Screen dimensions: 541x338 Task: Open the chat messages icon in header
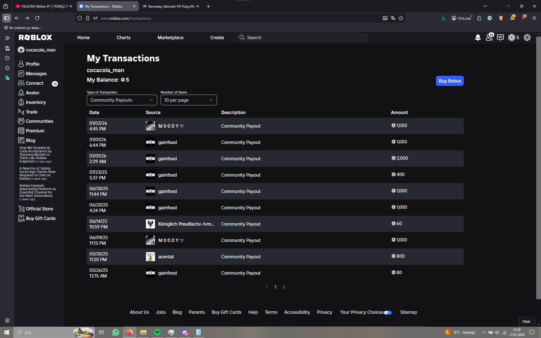pyautogui.click(x=500, y=37)
